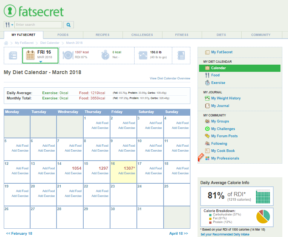Screen dimensions: 288x237
Task: Switch to the RECIPES tab
Action: pyautogui.click(x=103, y=35)
